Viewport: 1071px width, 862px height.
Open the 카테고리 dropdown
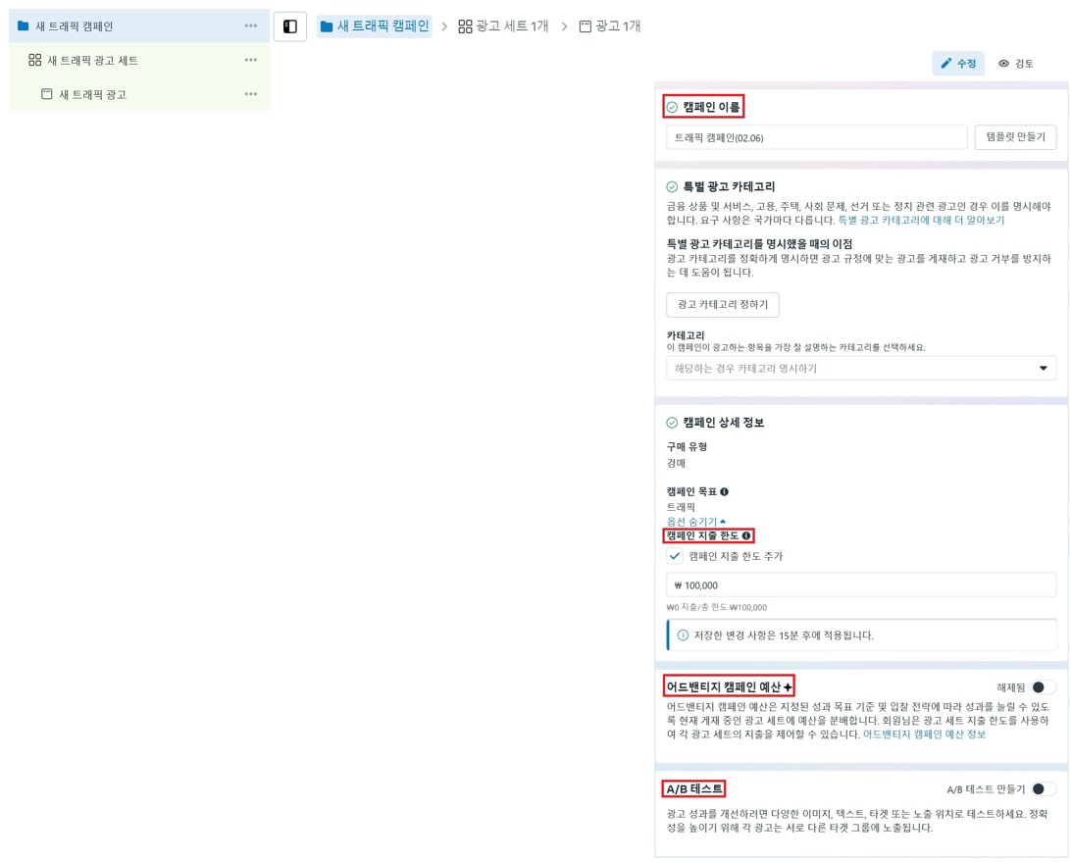tap(861, 368)
